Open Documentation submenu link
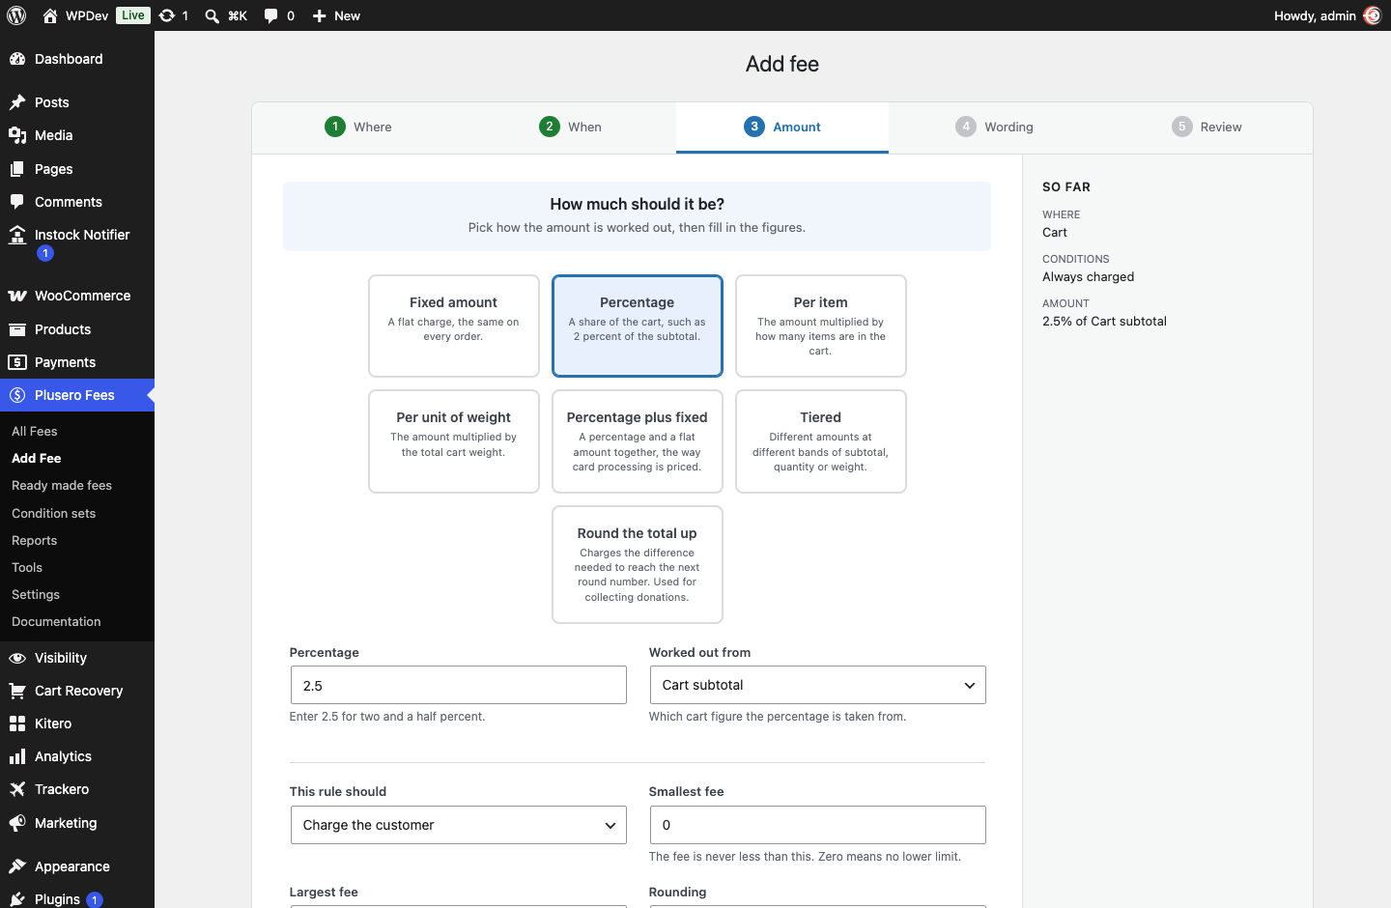This screenshot has width=1391, height=908. [x=56, y=621]
